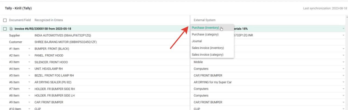Click the Computers field in #8 Item row

(201, 95)
